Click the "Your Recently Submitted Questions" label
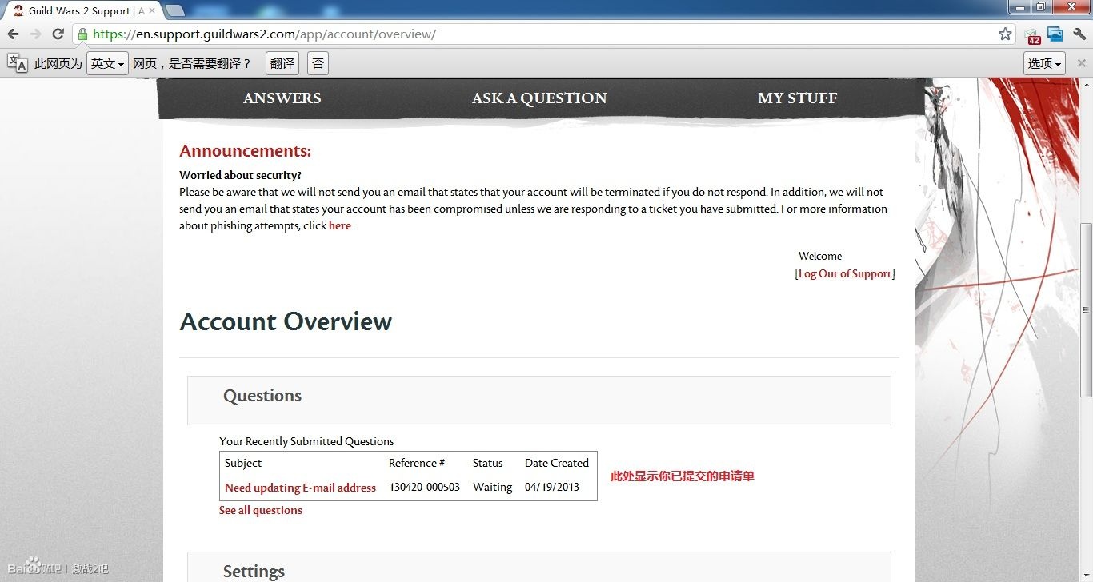The height and width of the screenshot is (582, 1093). 306,441
